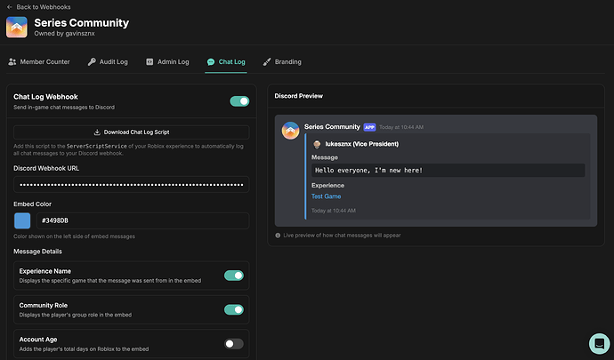Open the support chat widget icon
Screen dimensions: 614x360
tap(599, 344)
